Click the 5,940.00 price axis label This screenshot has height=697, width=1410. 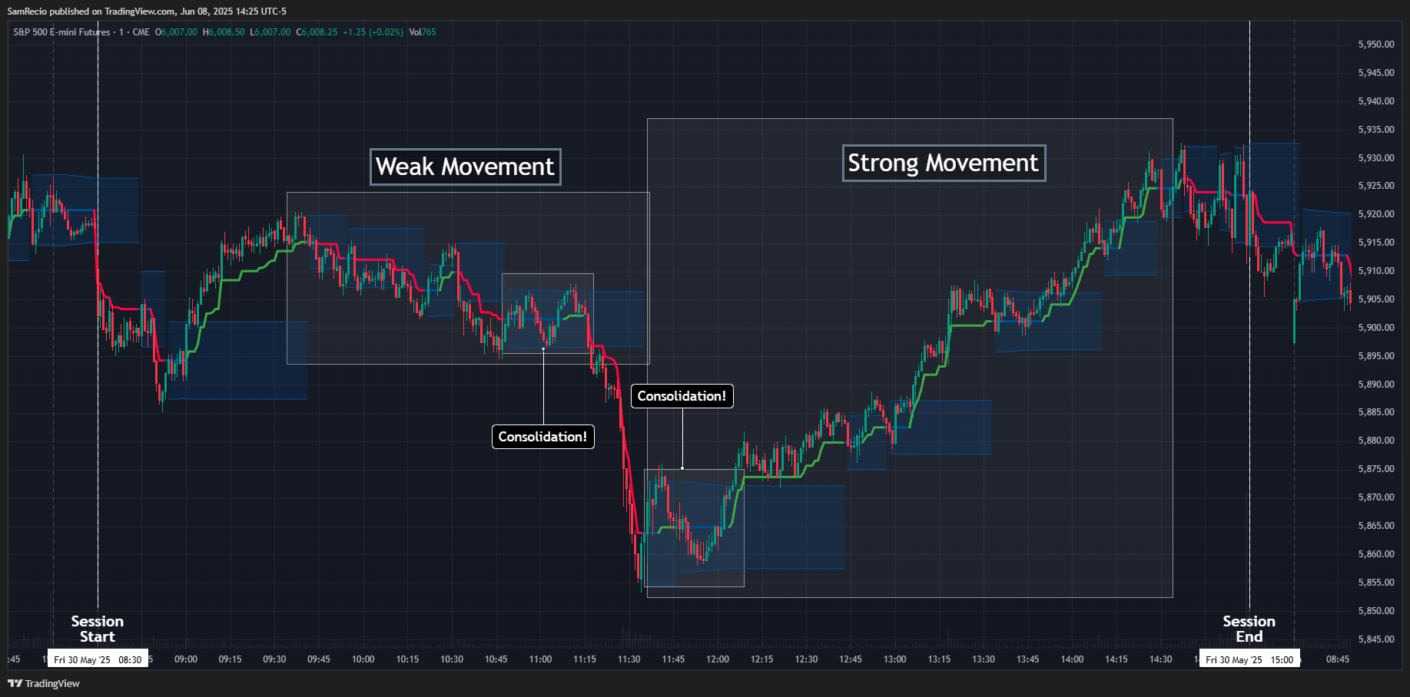[1376, 101]
